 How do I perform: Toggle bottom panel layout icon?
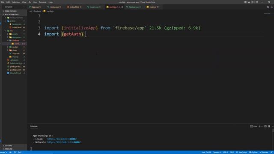point(249,2)
